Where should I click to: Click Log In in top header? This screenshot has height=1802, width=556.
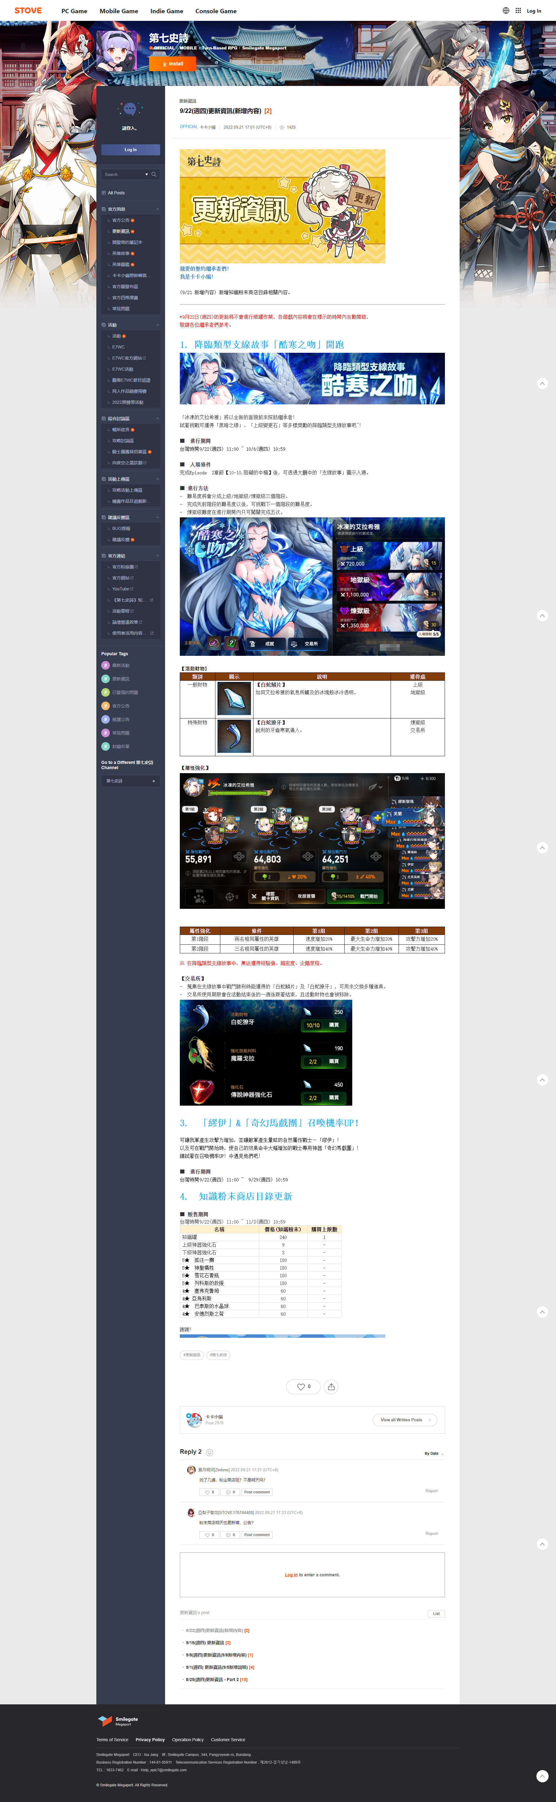coord(534,11)
